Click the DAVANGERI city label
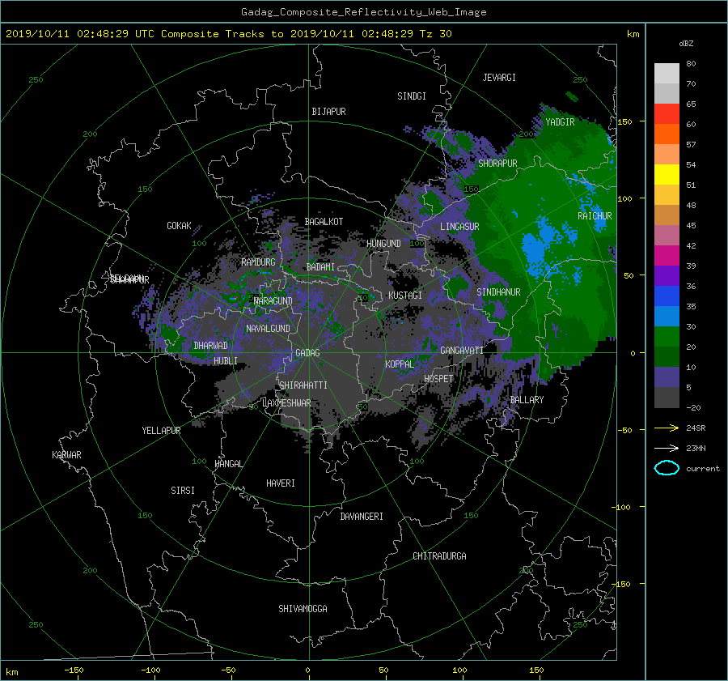 pos(362,517)
